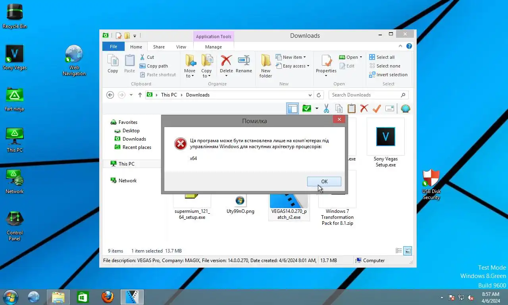The height and width of the screenshot is (305, 508).
Task: Open the File tab
Action: click(114, 46)
